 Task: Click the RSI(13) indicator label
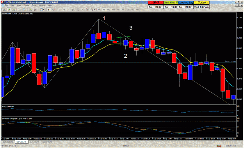[8, 107]
